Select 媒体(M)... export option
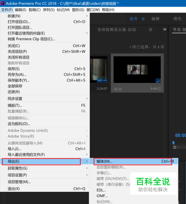This screenshot has width=186, height=204. [134, 162]
